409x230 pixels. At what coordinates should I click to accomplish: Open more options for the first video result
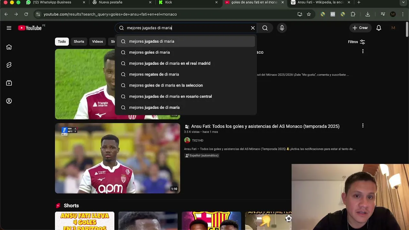(x=363, y=51)
